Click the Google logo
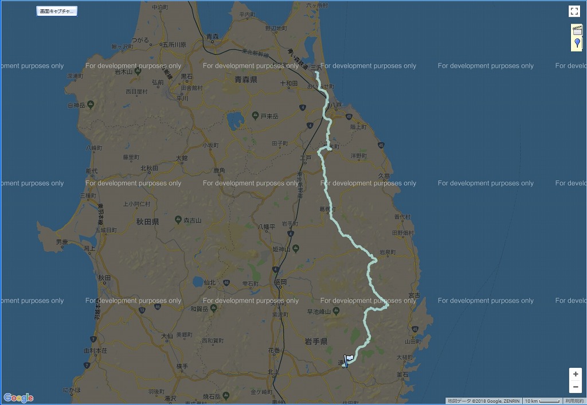 point(18,398)
